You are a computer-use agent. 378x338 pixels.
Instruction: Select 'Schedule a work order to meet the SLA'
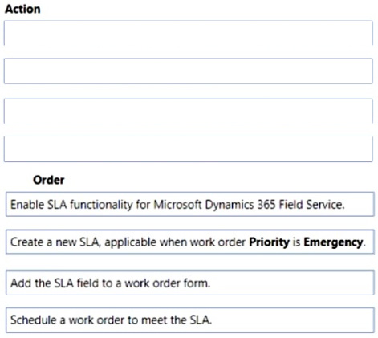[x=190, y=320]
